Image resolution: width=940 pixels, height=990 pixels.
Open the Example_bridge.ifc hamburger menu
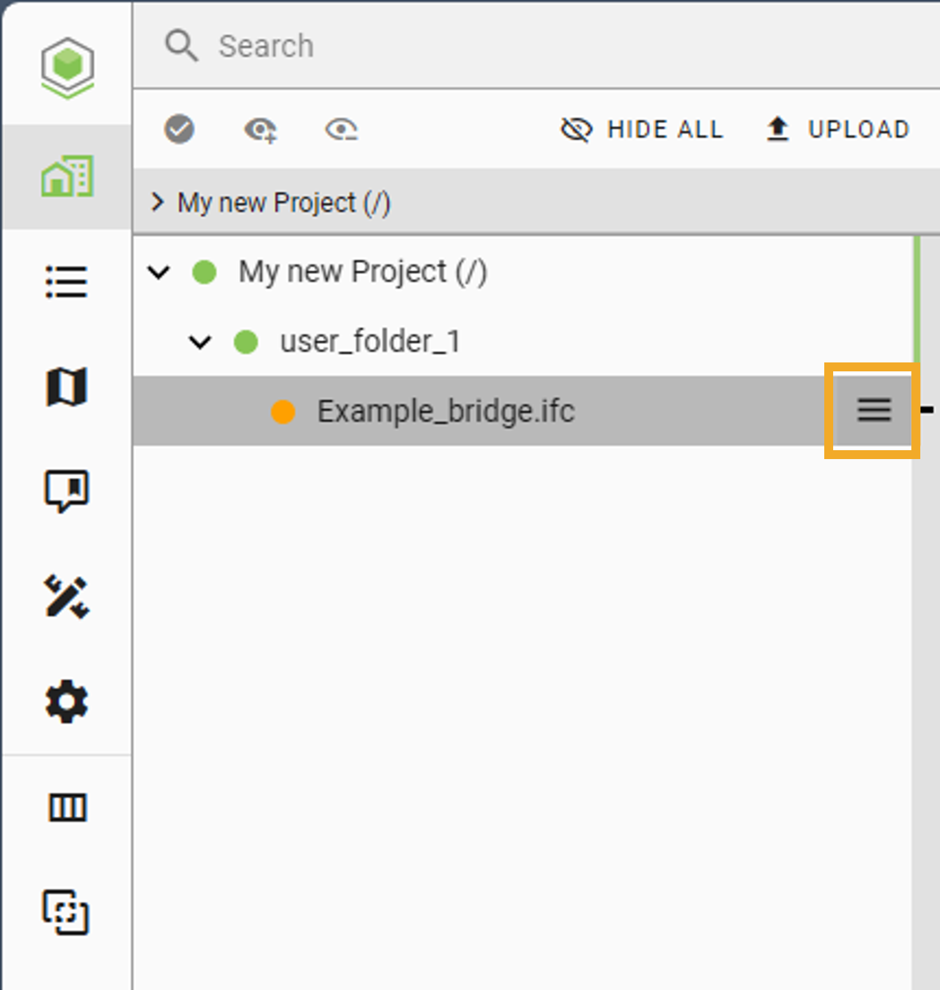coord(874,410)
